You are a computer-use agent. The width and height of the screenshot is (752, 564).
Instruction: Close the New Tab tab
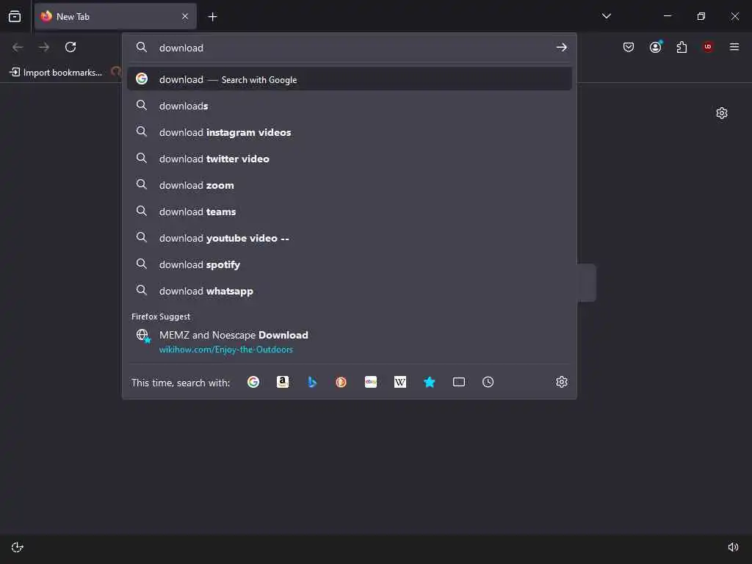(x=184, y=16)
